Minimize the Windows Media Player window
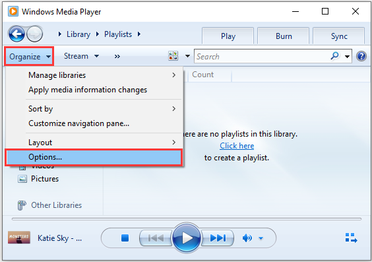 [295, 11]
